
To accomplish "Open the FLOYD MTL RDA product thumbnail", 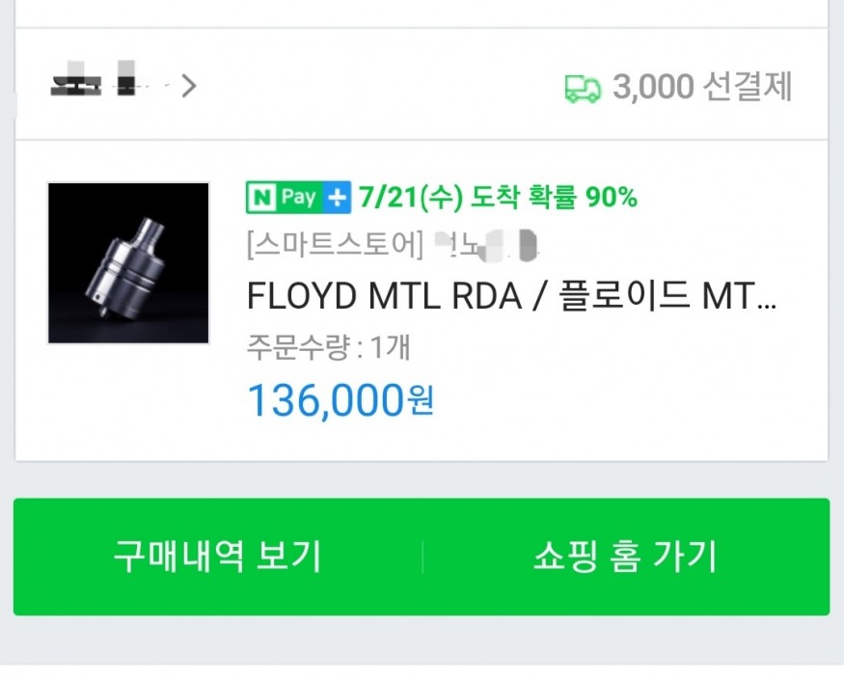I will [x=128, y=263].
